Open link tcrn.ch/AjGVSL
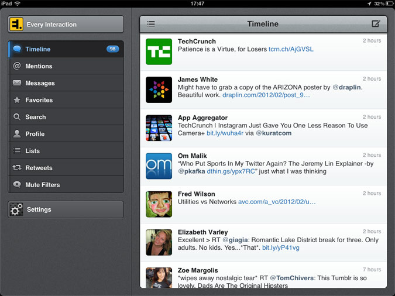 point(291,49)
